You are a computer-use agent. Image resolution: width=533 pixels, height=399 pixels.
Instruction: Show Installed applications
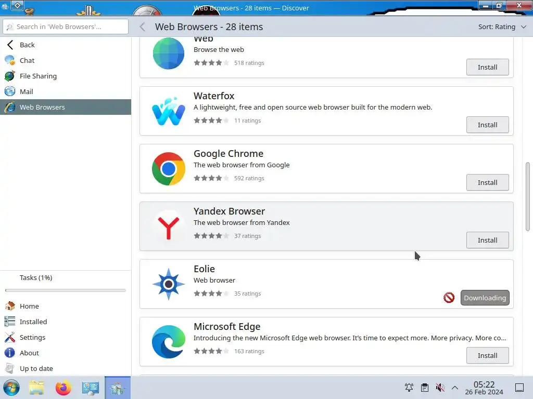pos(66,322)
